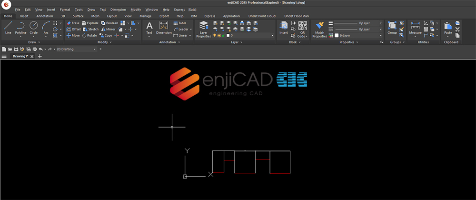476x200 pixels.
Task: Click the QR Code tool
Action: (302, 29)
